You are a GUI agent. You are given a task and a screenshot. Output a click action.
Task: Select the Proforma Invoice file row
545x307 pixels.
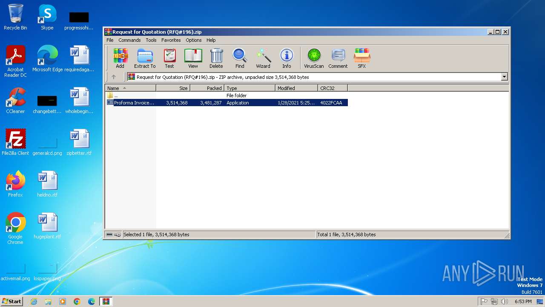pyautogui.click(x=227, y=103)
